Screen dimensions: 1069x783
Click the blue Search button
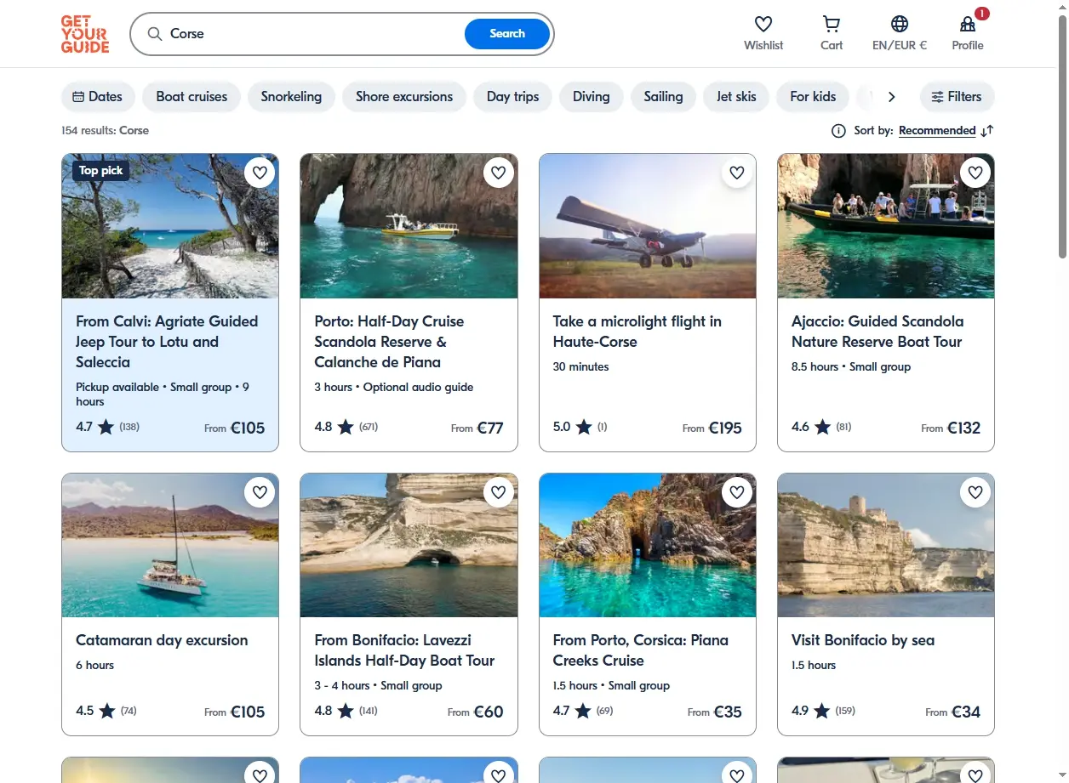click(507, 34)
